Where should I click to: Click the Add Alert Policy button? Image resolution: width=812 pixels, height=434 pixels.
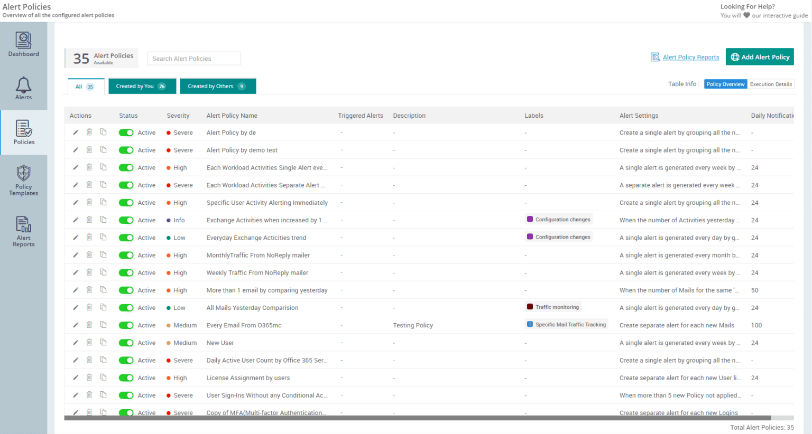[759, 57]
